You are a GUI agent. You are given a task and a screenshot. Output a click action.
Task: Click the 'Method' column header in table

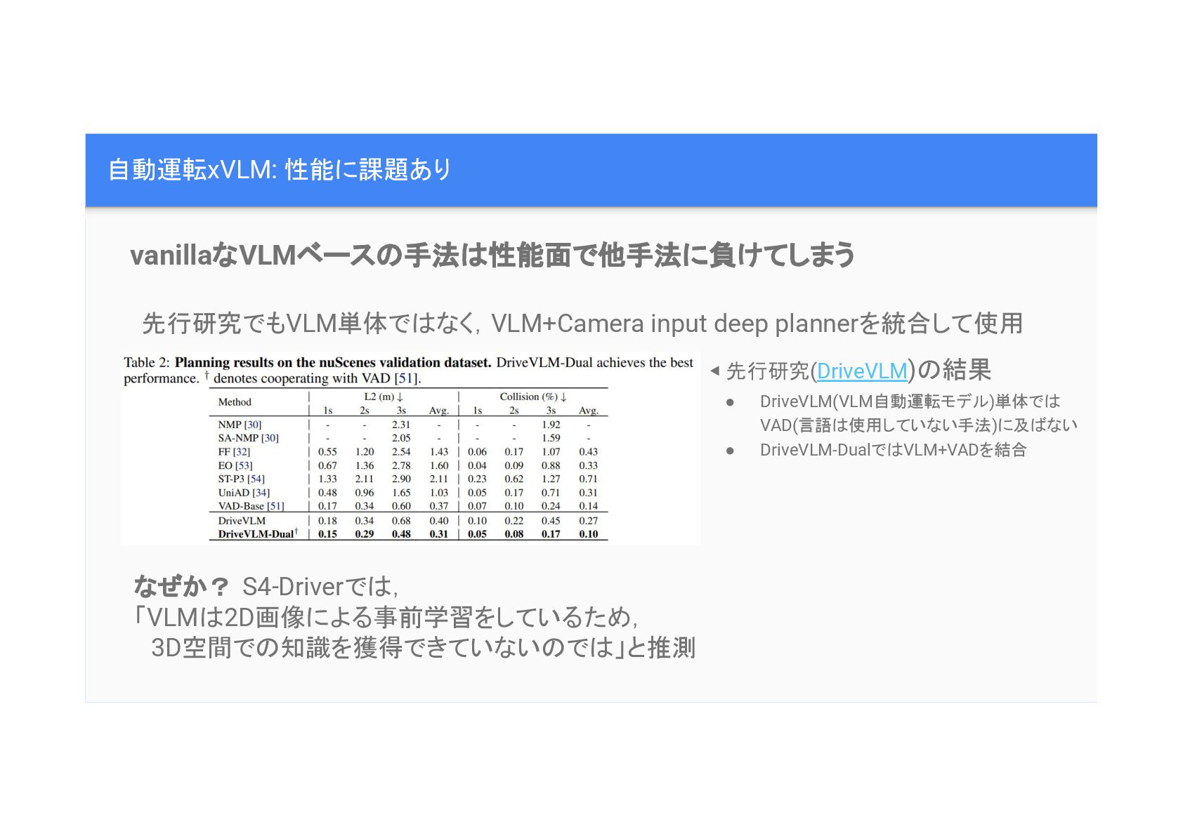tap(235, 402)
